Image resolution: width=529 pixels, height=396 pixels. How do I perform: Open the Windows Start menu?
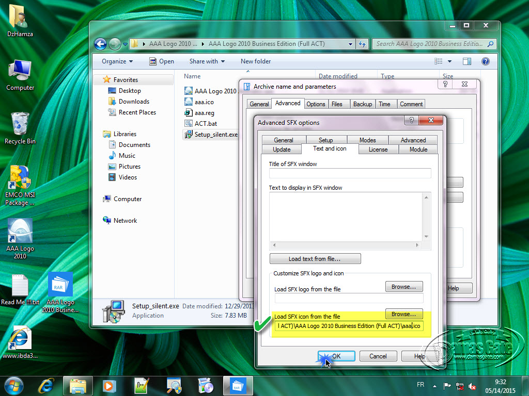click(13, 386)
